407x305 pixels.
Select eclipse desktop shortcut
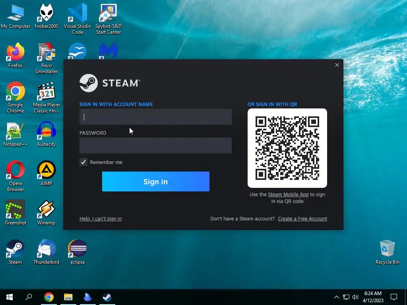(x=78, y=252)
